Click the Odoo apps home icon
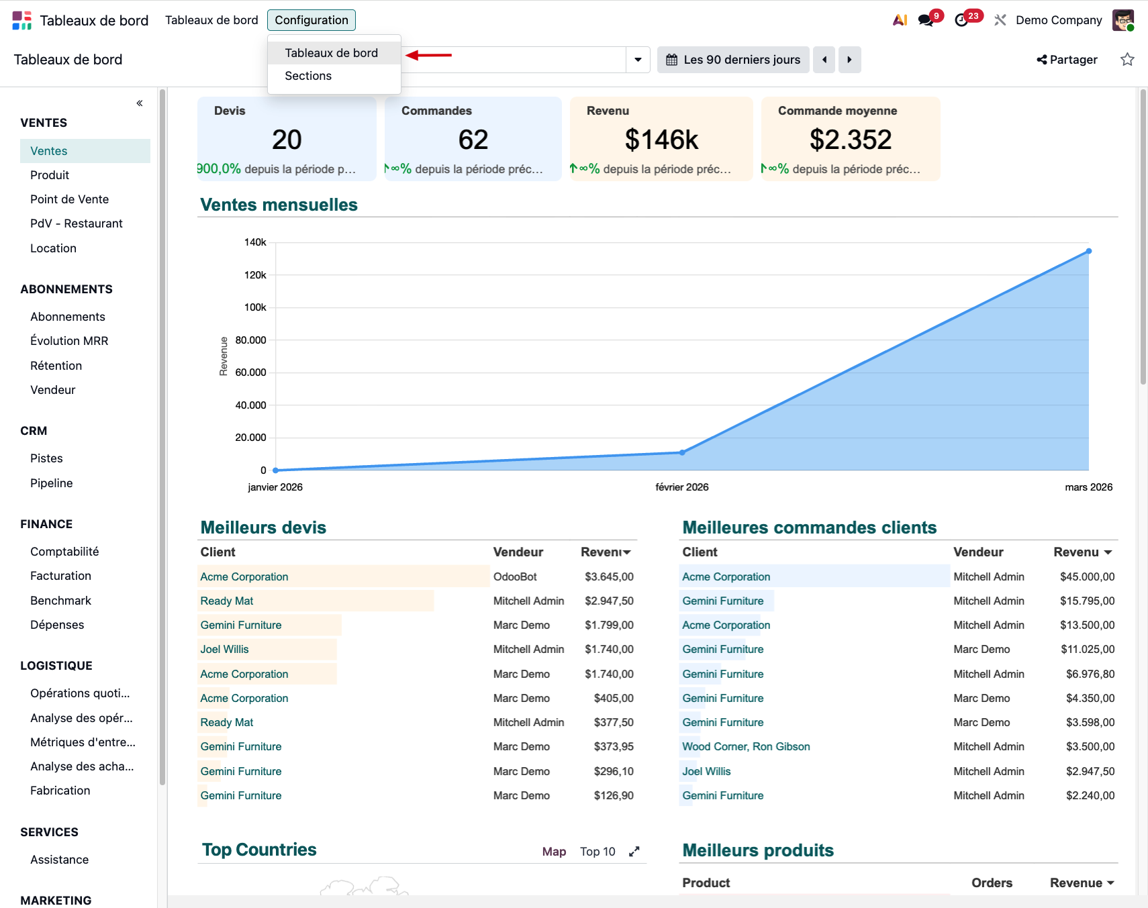1148x908 pixels. (x=22, y=20)
